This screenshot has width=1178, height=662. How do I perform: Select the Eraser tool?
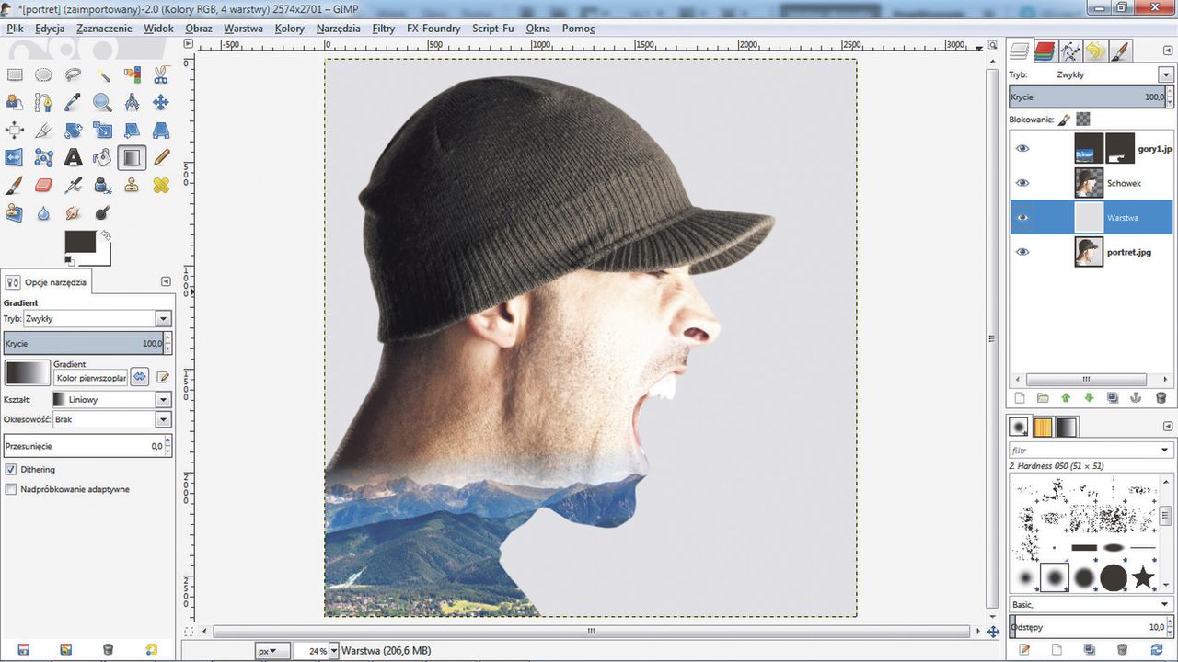[x=43, y=185]
